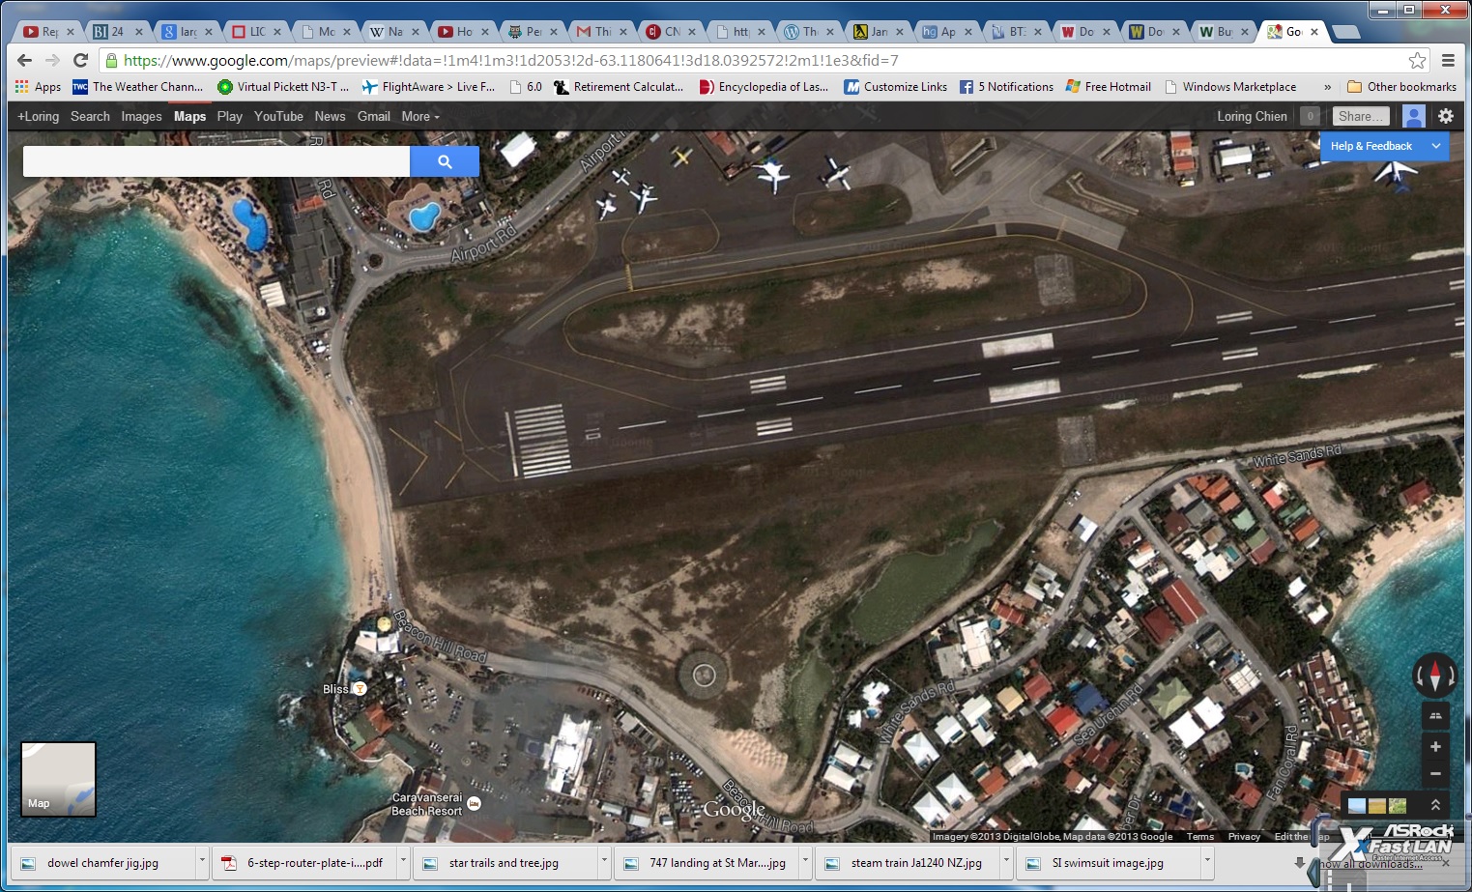Click the Maps search input field
The width and height of the screenshot is (1472, 892).
pyautogui.click(x=216, y=161)
